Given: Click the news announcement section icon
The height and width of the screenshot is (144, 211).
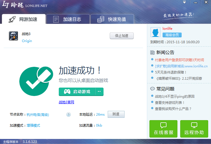Looking at the screenshot, I should coord(153,52).
